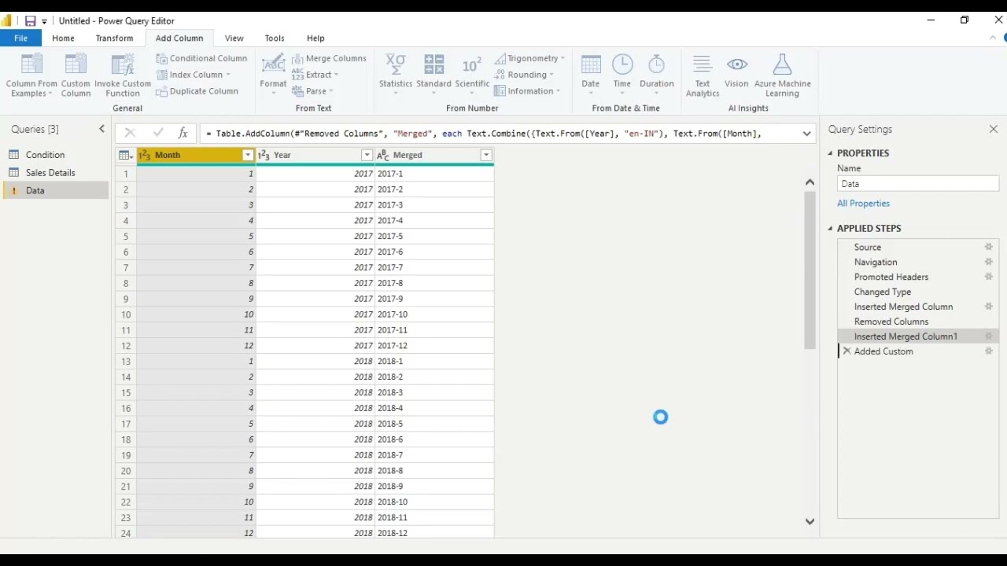
Task: Expand Information dropdown
Action: coord(527,91)
